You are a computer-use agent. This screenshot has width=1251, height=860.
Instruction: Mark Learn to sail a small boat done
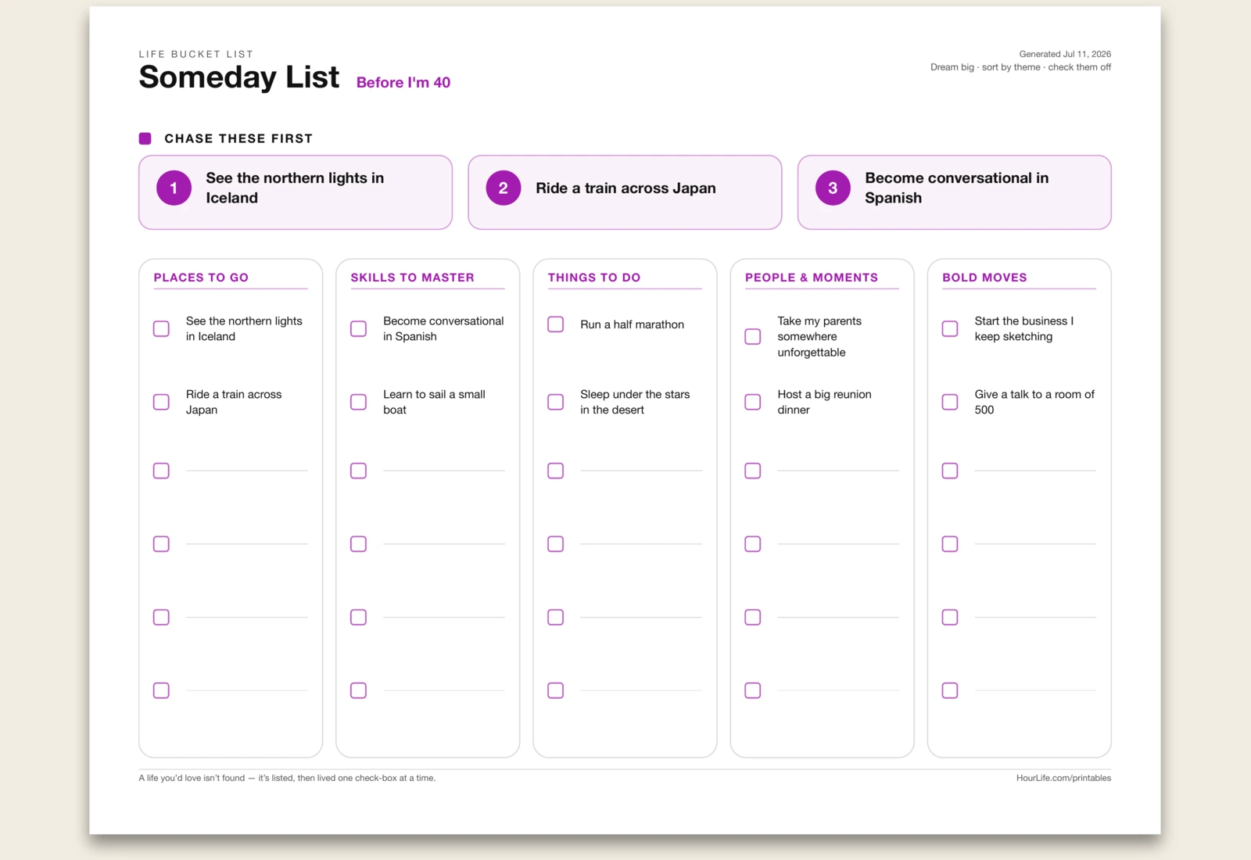pyautogui.click(x=358, y=402)
